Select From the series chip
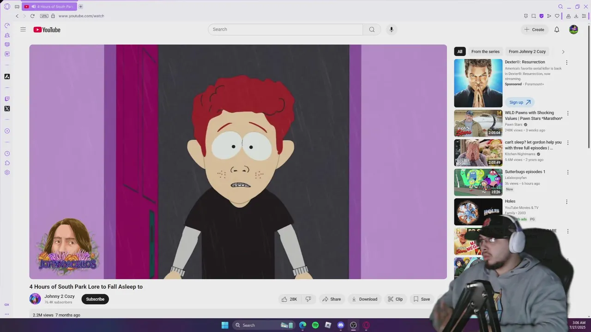 pyautogui.click(x=485, y=52)
